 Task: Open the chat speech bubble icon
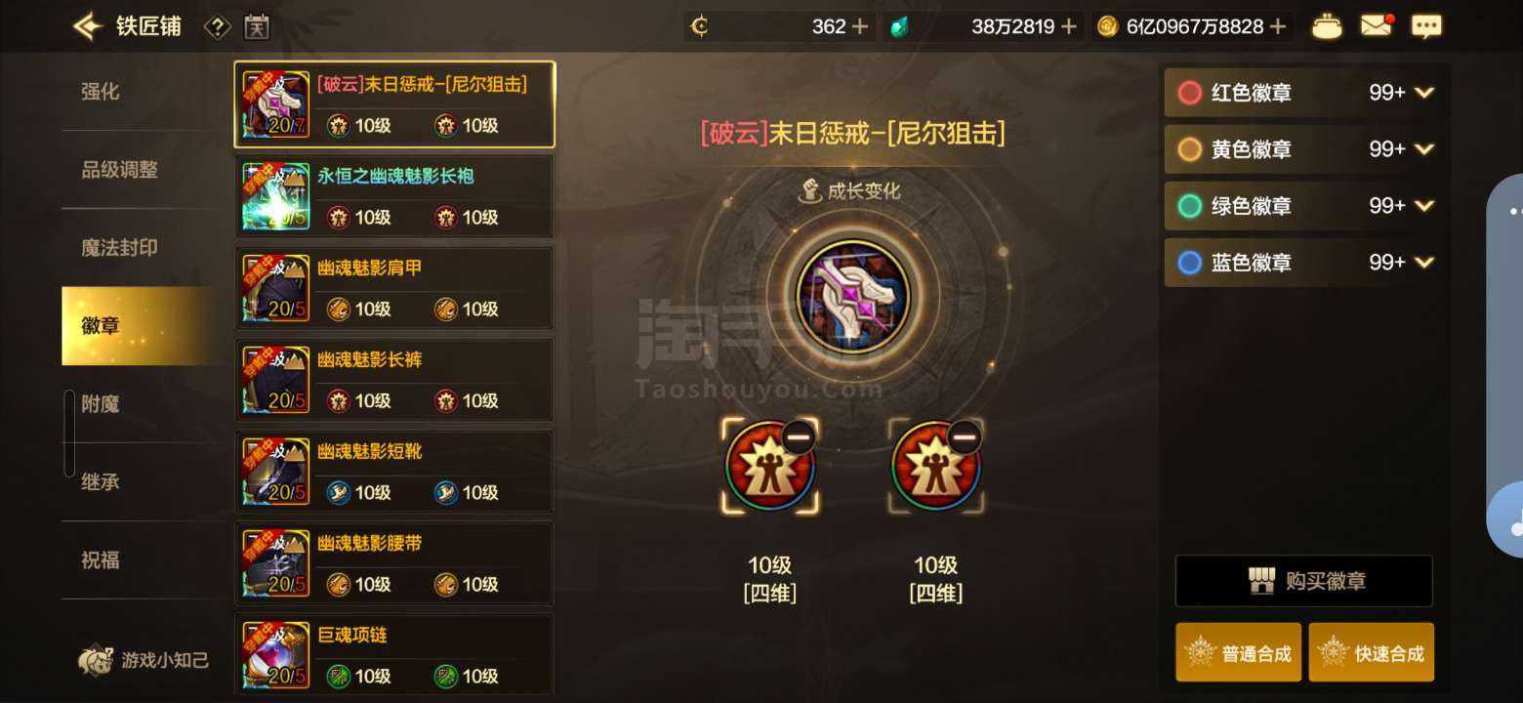(1426, 26)
